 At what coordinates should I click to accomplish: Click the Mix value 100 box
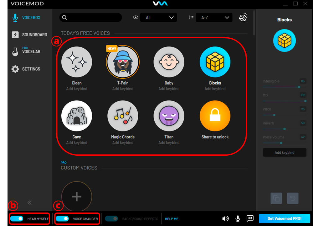pos(303,95)
